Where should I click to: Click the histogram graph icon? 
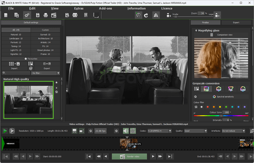96,15
